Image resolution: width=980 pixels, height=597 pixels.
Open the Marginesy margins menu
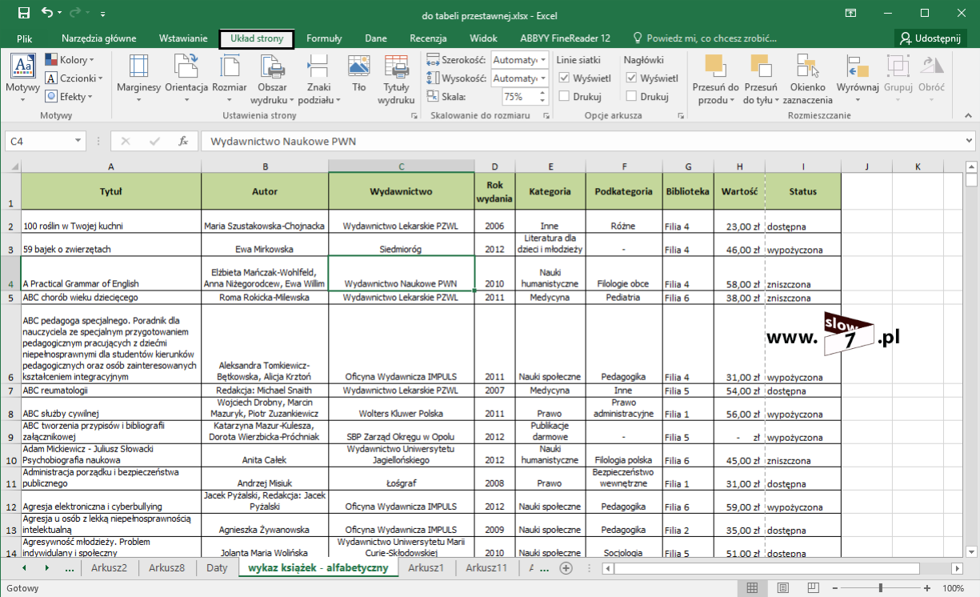pyautogui.click(x=139, y=78)
